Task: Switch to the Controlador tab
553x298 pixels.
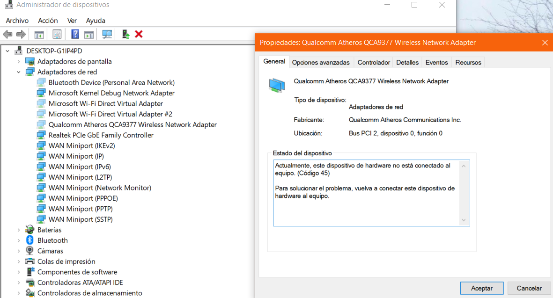Action: coord(374,62)
